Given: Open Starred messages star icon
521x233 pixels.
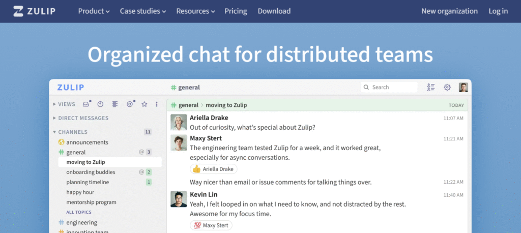Looking at the screenshot, I should (144, 104).
